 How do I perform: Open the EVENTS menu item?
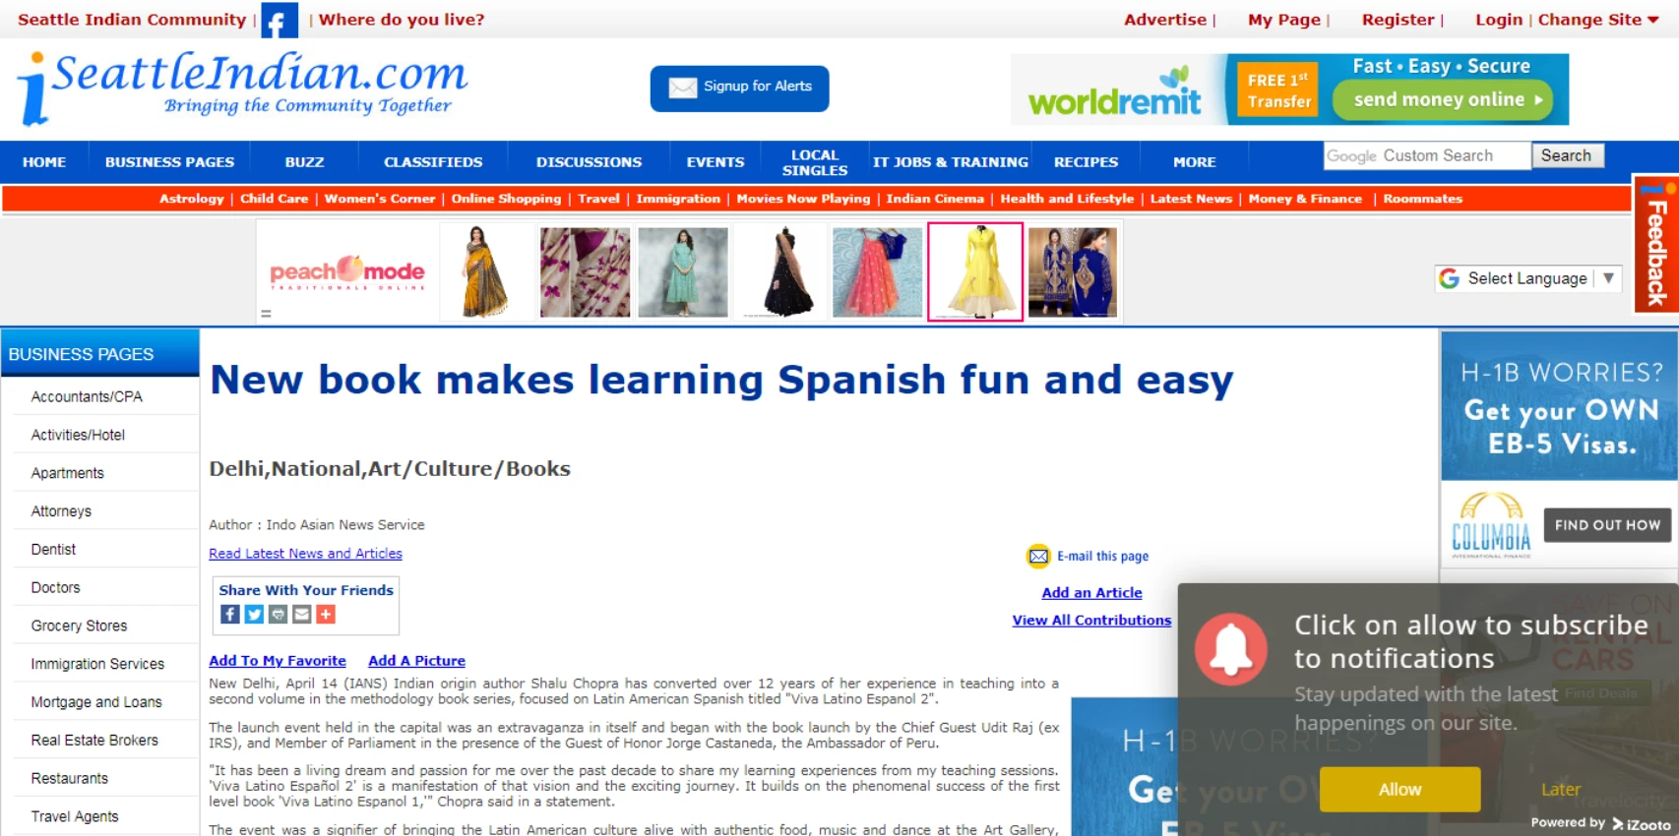point(715,162)
